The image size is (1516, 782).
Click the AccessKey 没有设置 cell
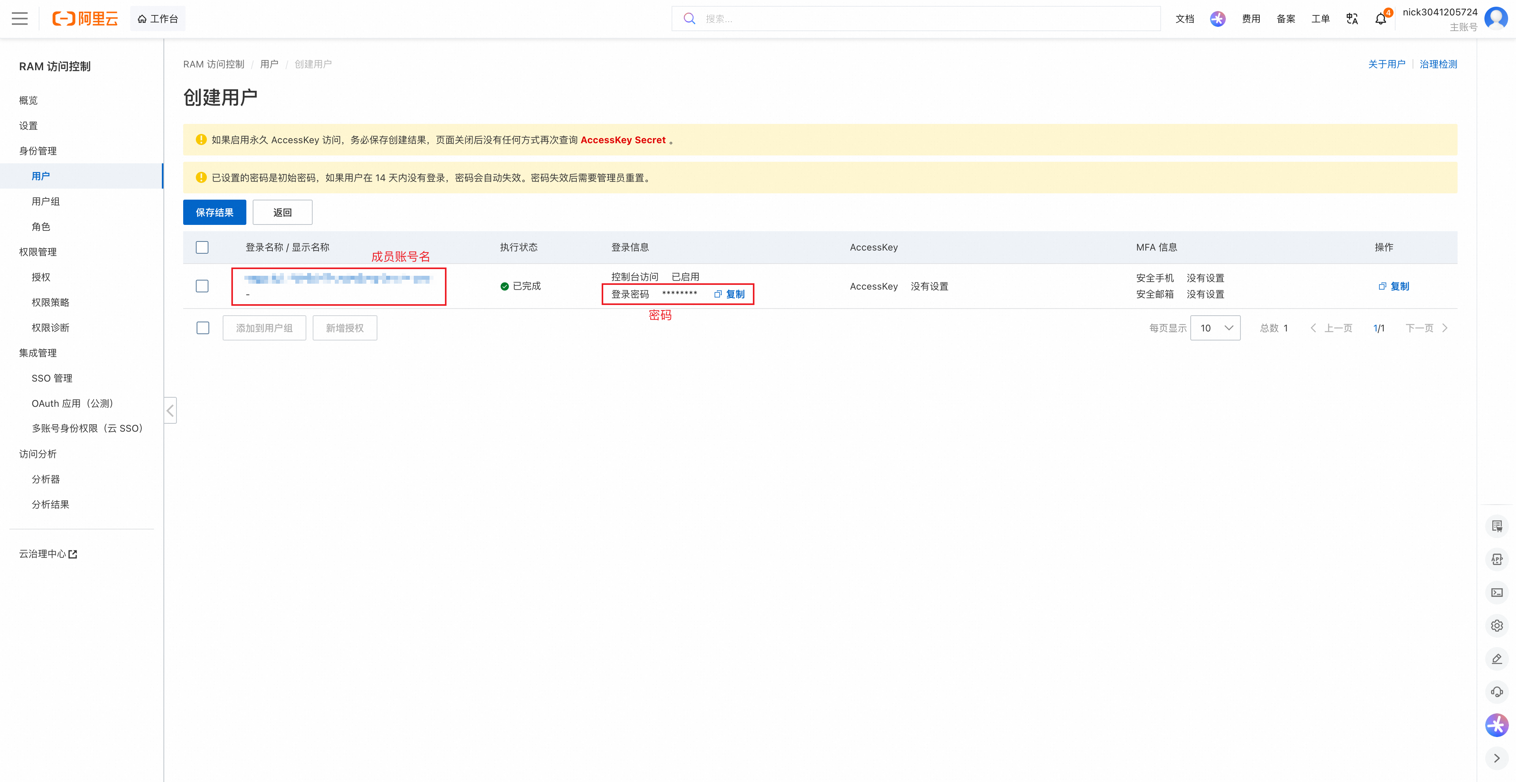[899, 286]
